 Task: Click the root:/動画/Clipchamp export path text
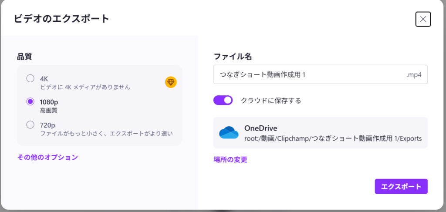click(x=333, y=138)
